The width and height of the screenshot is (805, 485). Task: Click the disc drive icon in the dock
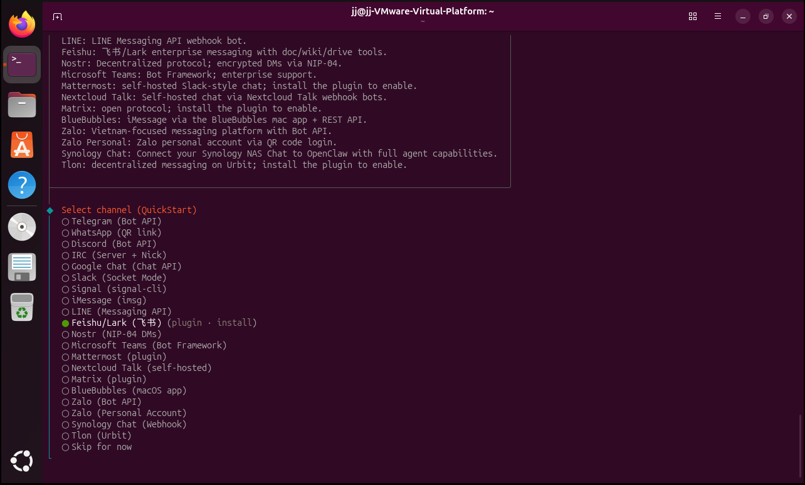tap(22, 227)
